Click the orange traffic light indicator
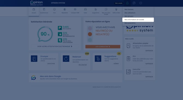The width and height of the screenshot is (183, 100). coord(90,34)
